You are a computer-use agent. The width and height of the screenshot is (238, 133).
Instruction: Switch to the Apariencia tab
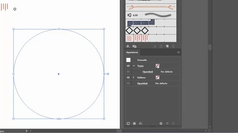click(132, 52)
